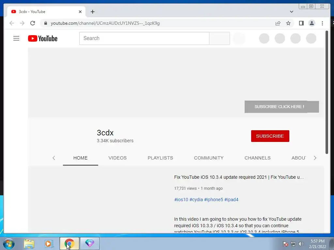
Task: Click the YouTube logo
Action: click(x=43, y=38)
